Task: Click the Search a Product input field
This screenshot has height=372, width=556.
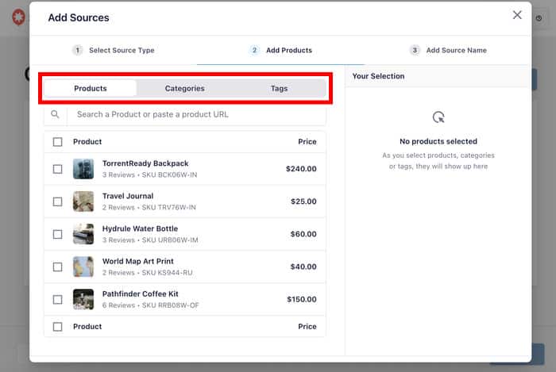Action: pyautogui.click(x=196, y=114)
